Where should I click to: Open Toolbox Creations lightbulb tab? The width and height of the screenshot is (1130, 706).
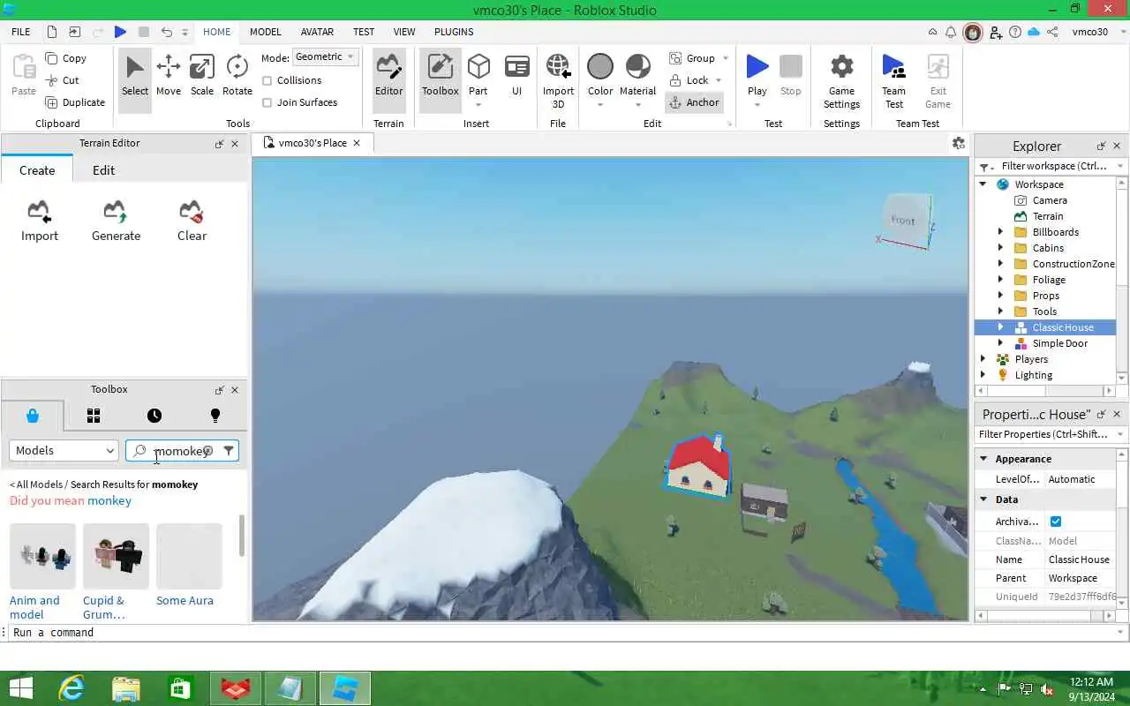(x=215, y=416)
